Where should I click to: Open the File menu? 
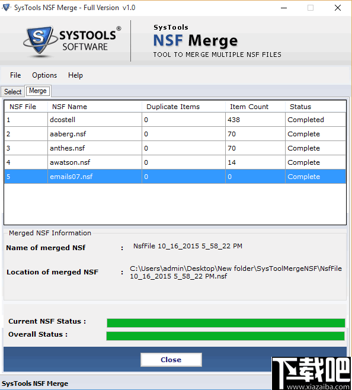(x=15, y=75)
